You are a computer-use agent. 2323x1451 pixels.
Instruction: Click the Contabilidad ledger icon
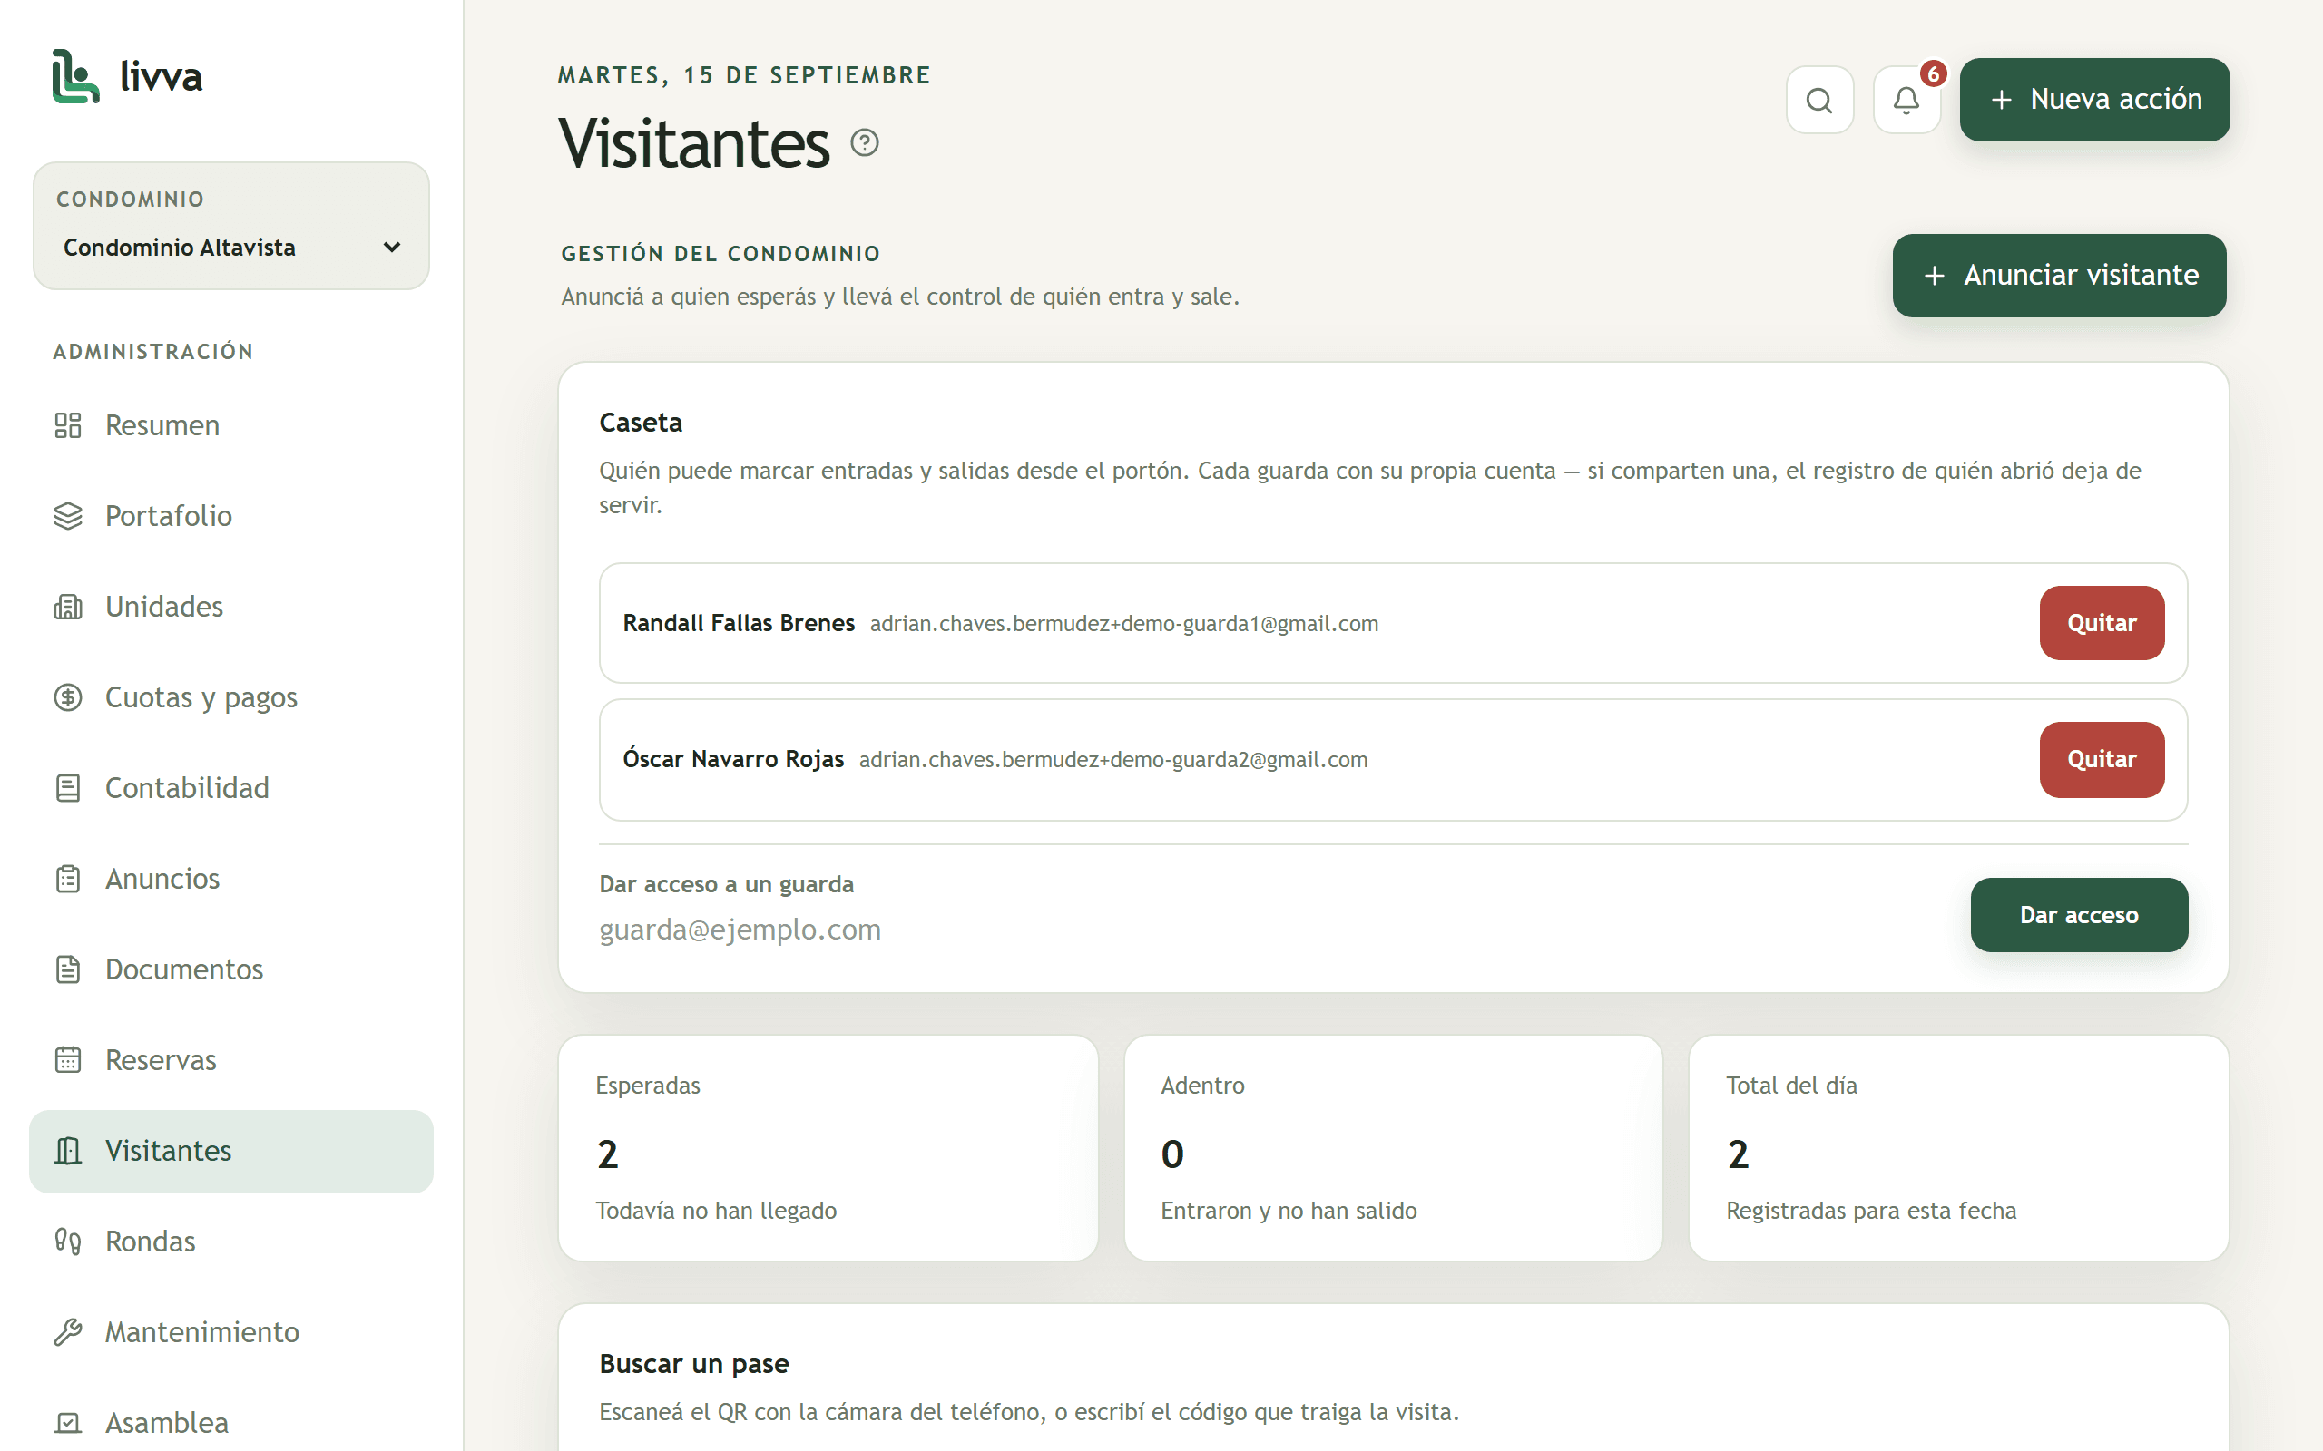(68, 788)
